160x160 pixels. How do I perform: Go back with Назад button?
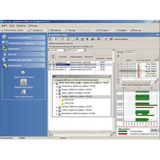pyautogui.click(x=70, y=30)
